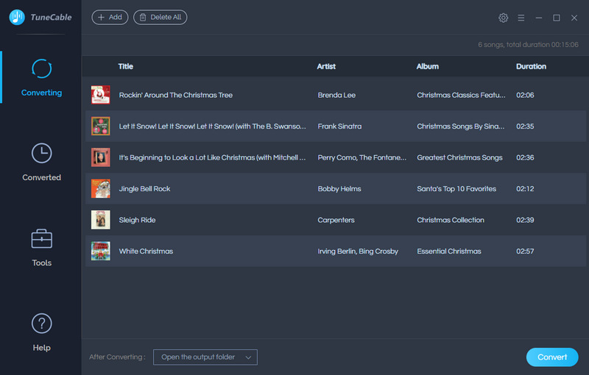Viewport: 589px width, 375px height.
Task: Close the TuneCable window
Action: coord(574,18)
